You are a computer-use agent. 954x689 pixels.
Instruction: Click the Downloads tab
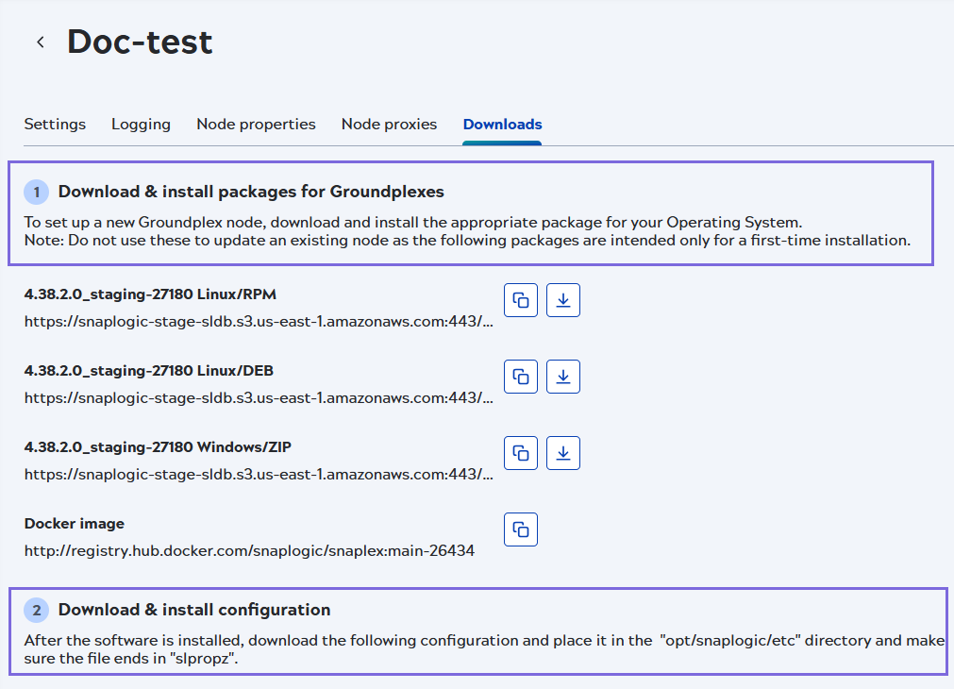502,125
